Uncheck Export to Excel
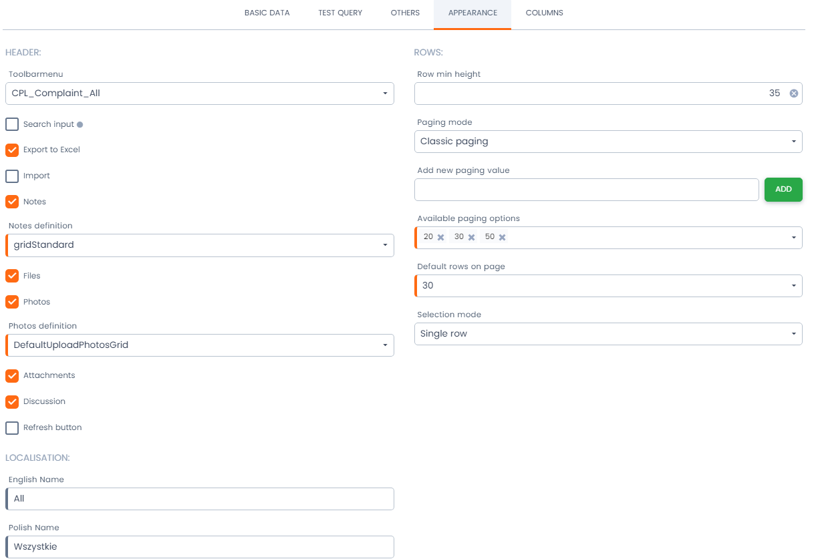The width and height of the screenshot is (814, 559). [x=12, y=150]
